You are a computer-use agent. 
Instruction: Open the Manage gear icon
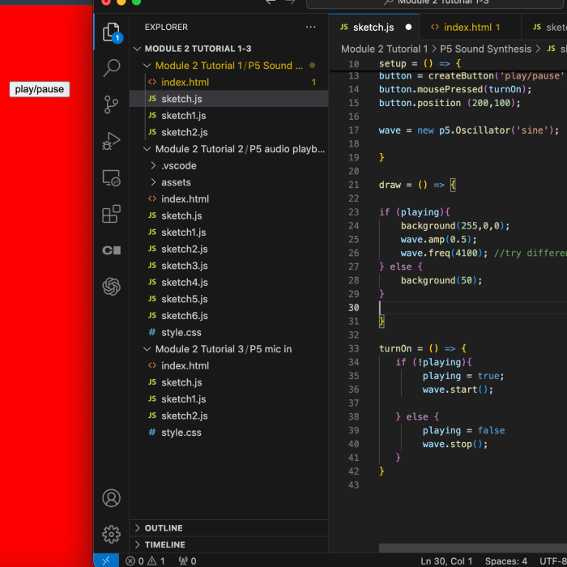[111, 534]
